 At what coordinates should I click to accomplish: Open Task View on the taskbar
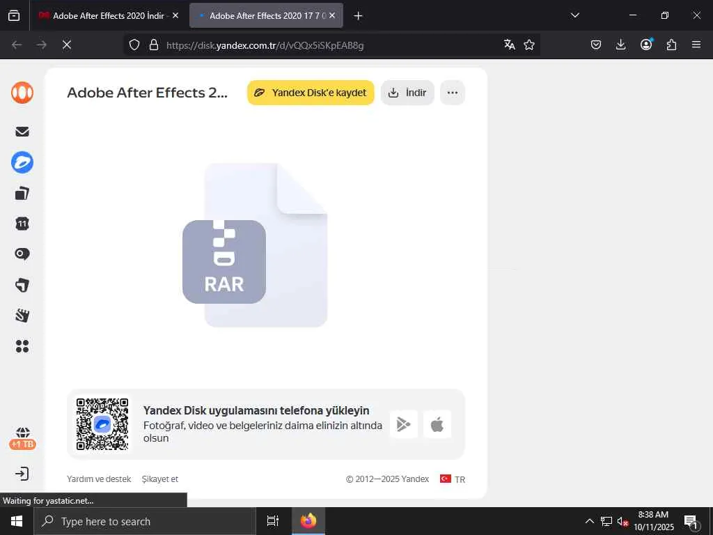pos(273,521)
